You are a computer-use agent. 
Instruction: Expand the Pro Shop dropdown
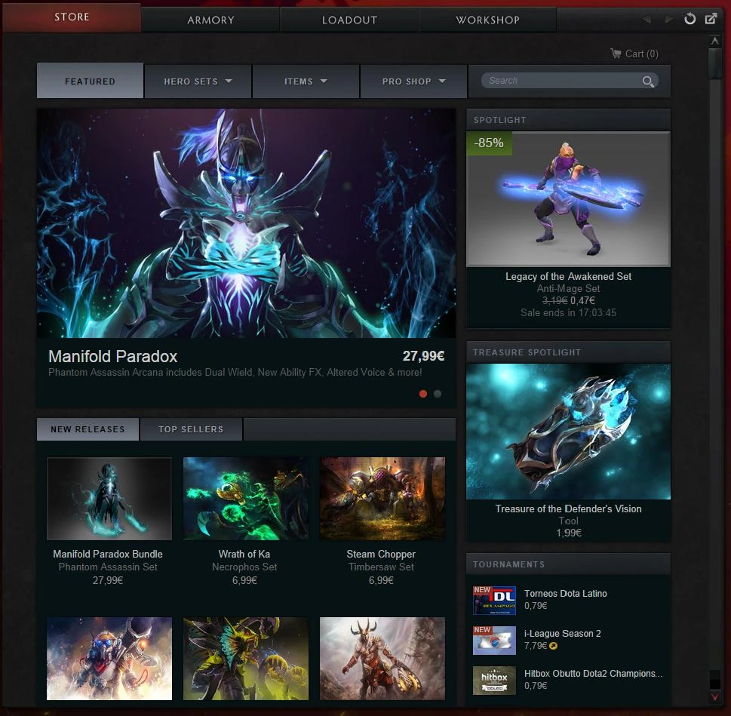pyautogui.click(x=413, y=81)
